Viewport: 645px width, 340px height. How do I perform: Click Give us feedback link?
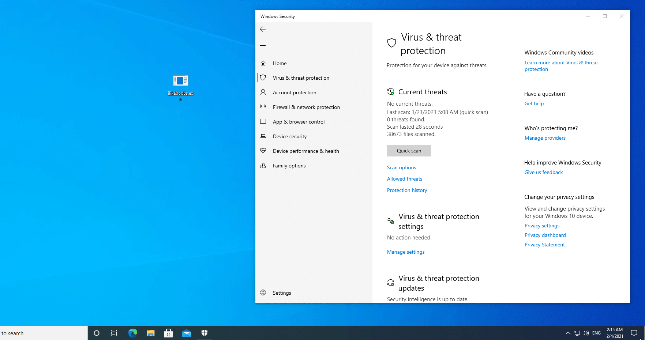point(544,172)
